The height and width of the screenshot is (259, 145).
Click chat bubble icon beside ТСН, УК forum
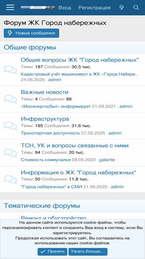coord(10,153)
